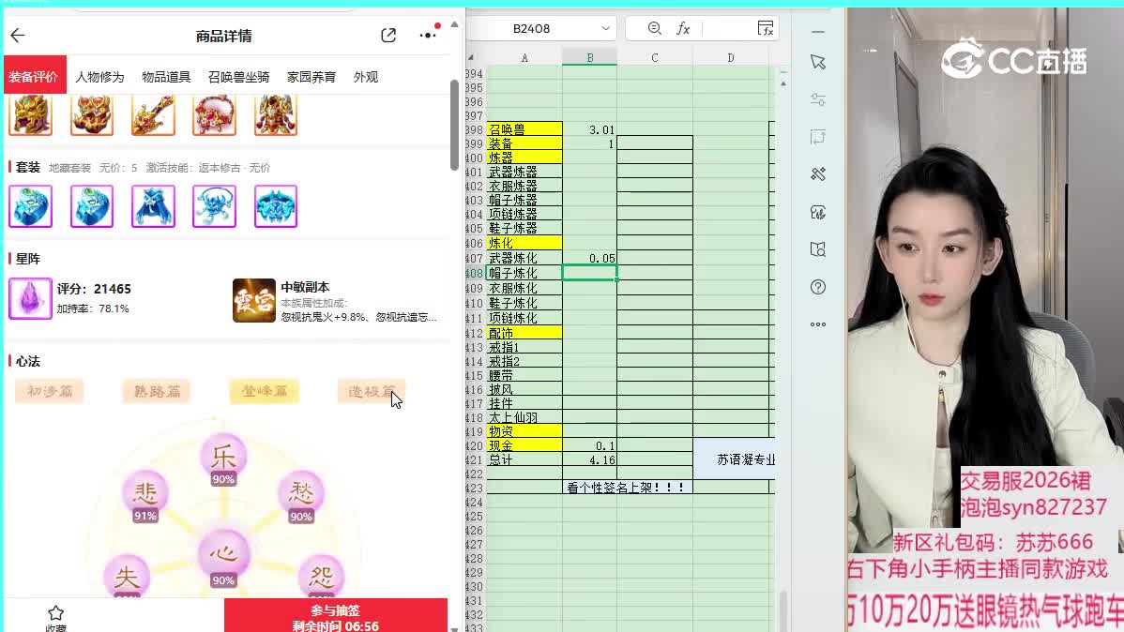
Task: Click the expand formula bar icon
Action: pyautogui.click(x=766, y=28)
